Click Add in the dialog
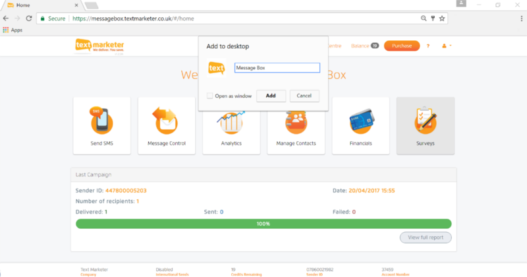Screen dimensions: 527x277 click(x=271, y=96)
